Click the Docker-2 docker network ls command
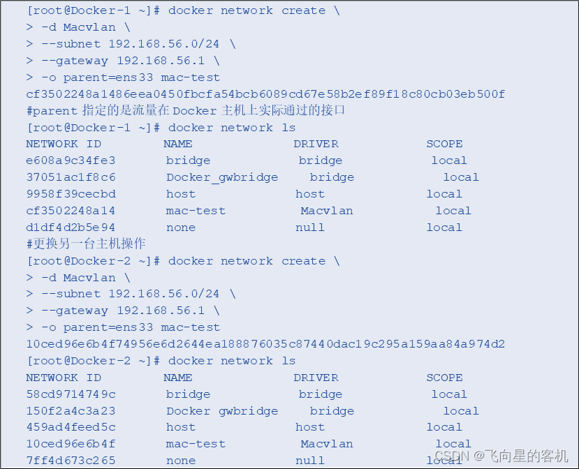579x469 pixels. 161,361
